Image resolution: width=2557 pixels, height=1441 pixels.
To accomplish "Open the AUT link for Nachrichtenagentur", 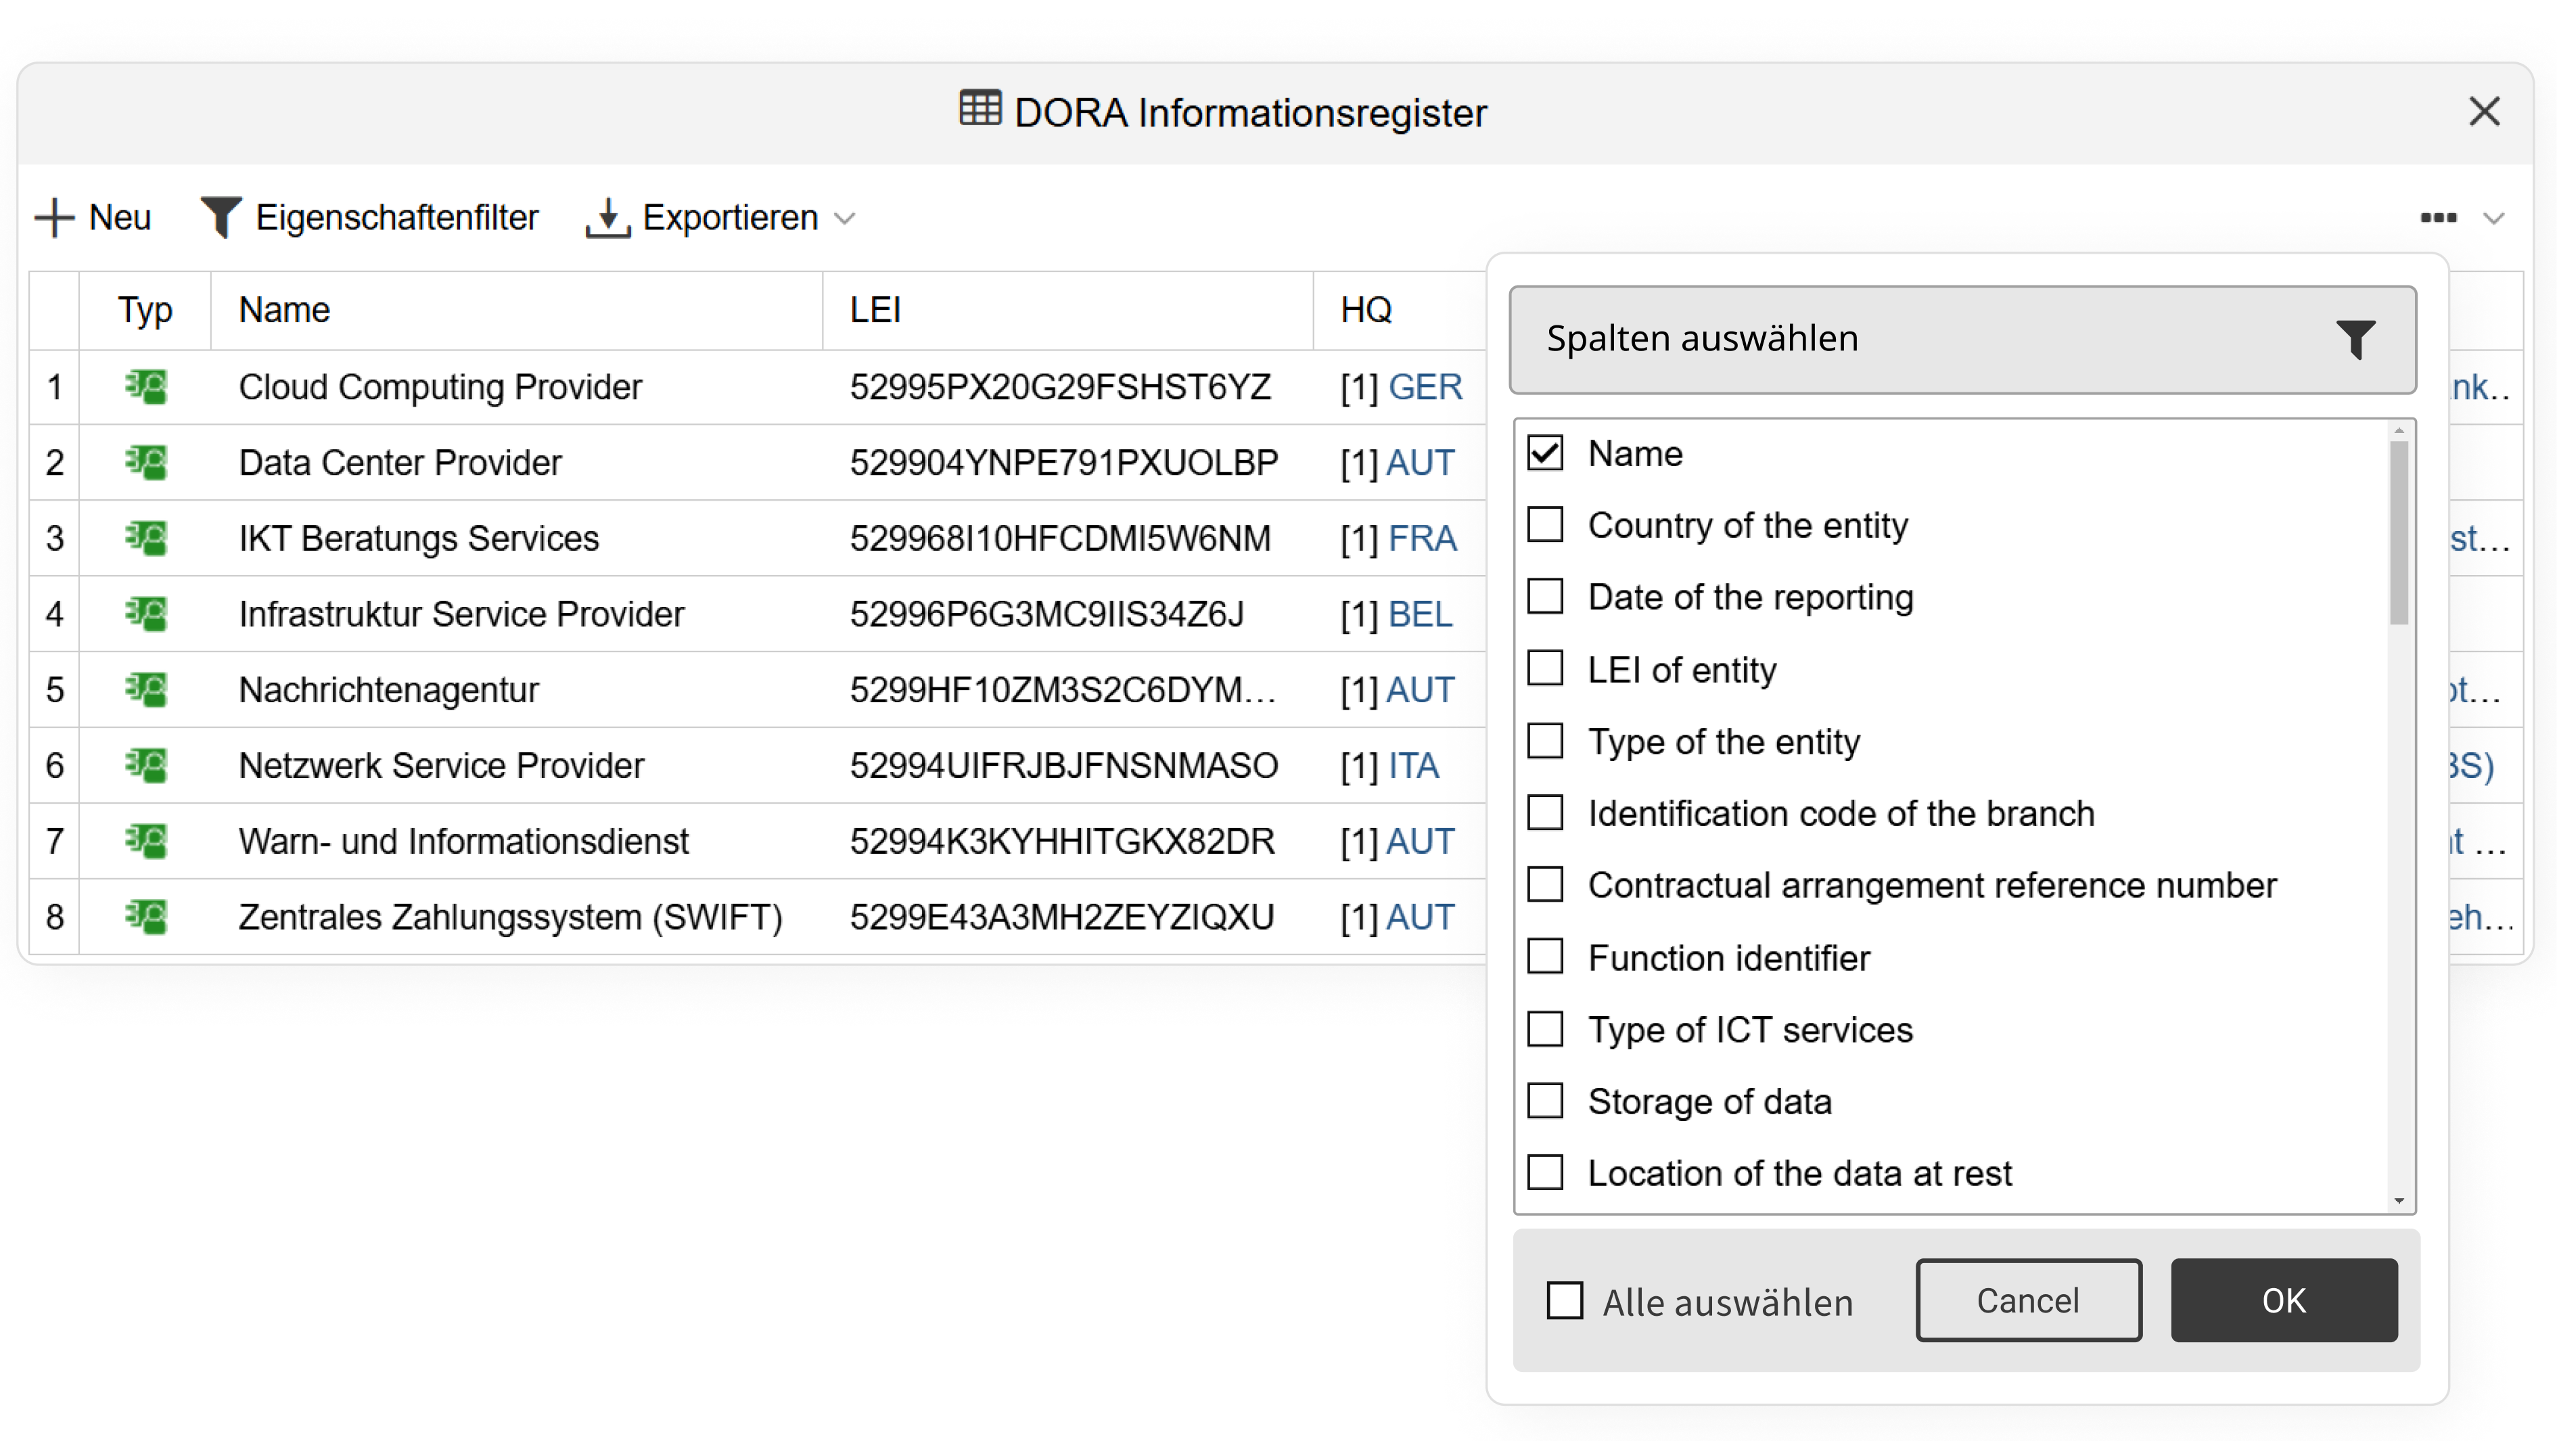I will pyautogui.click(x=1421, y=690).
